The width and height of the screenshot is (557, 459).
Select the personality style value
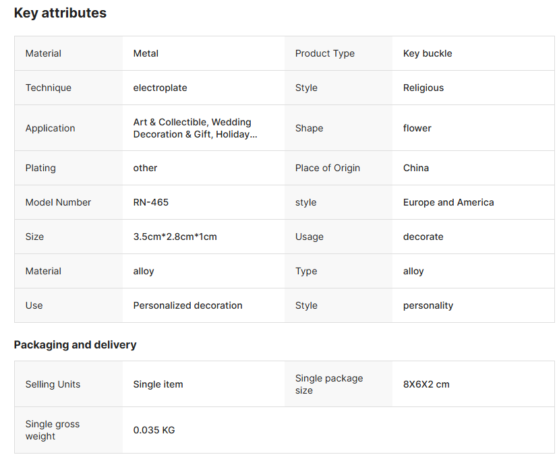[x=428, y=305]
